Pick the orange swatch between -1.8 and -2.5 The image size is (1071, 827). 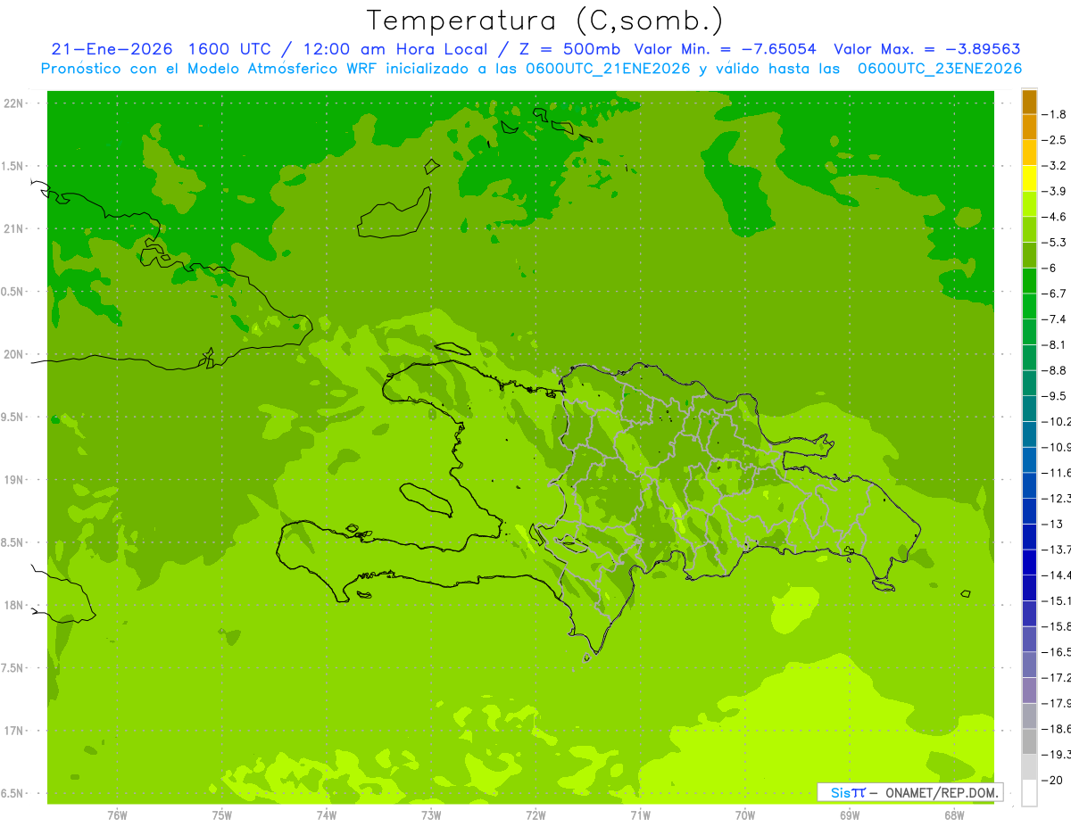[1029, 128]
